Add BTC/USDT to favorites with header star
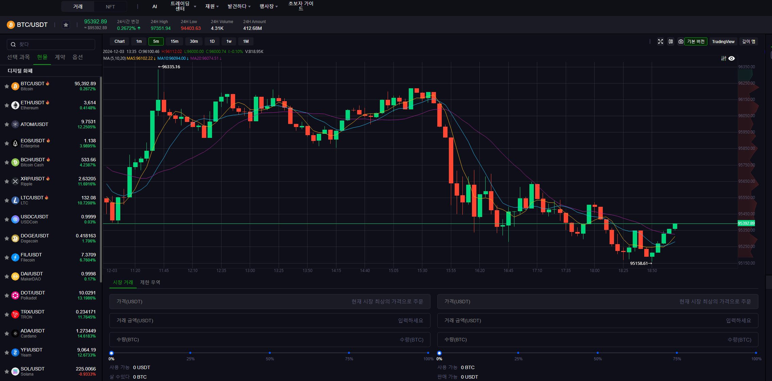 click(66, 25)
